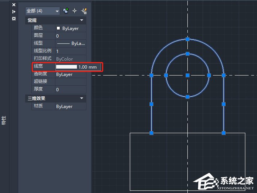Click the top grip of the outer arc
The width and height of the screenshot is (257, 193).
point(187,39)
